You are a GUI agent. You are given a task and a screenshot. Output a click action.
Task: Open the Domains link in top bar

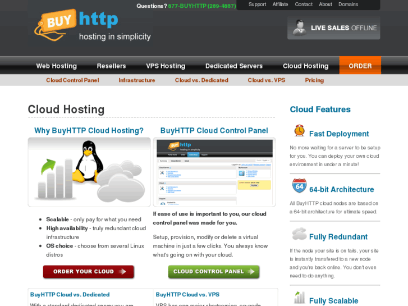point(348,4)
